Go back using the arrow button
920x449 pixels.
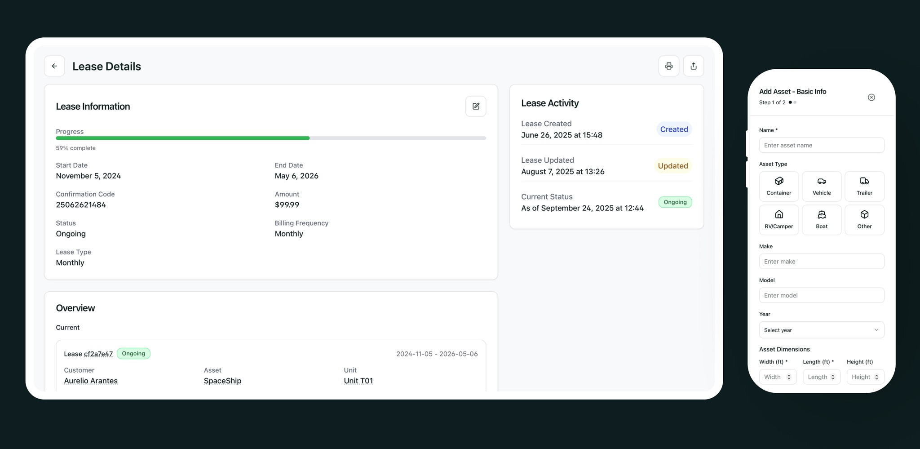(x=54, y=66)
